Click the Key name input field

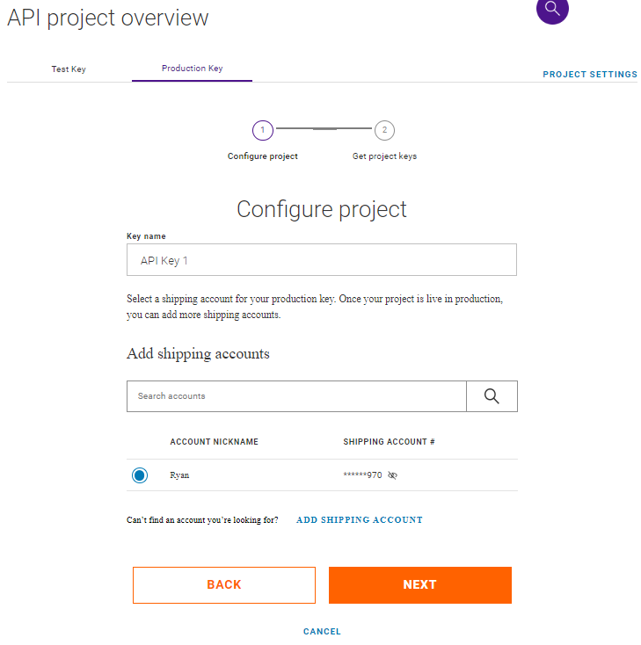tap(322, 260)
